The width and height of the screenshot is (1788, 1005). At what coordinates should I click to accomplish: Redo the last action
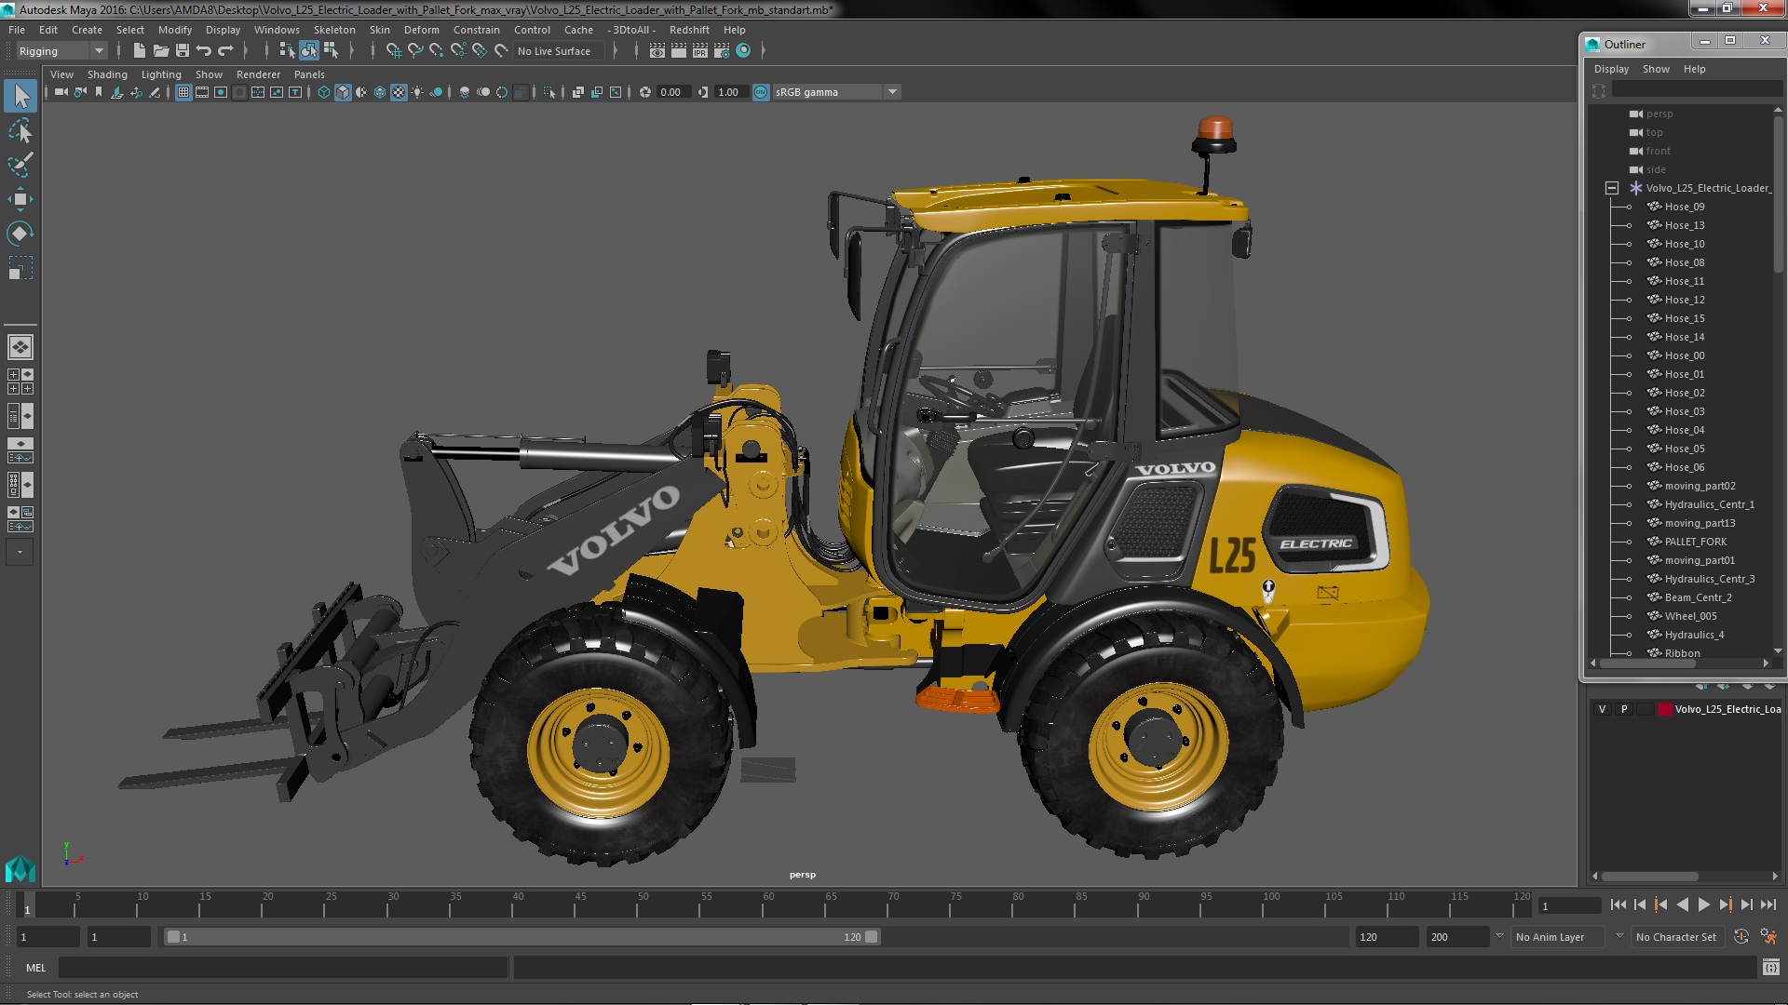(225, 51)
